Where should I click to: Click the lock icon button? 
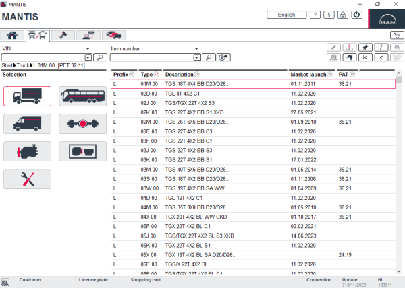coord(343,15)
